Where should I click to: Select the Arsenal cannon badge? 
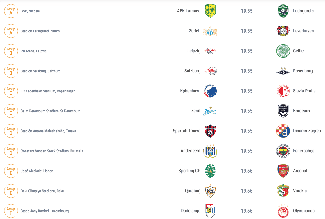pos(283,171)
